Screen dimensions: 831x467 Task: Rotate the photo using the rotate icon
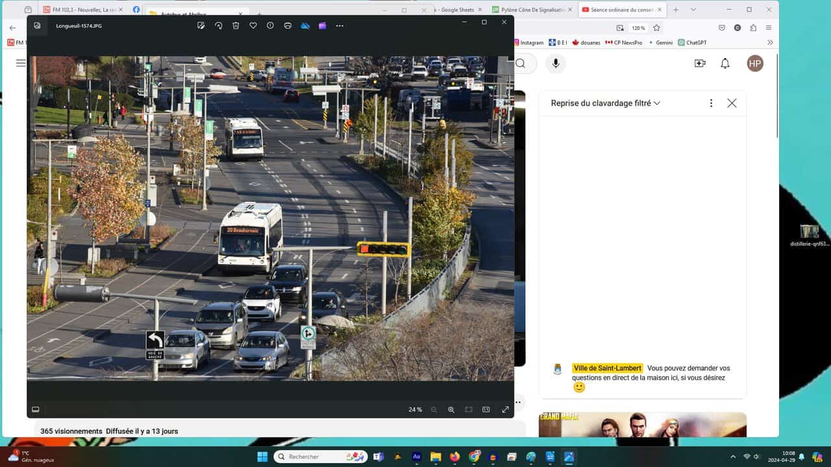219,25
